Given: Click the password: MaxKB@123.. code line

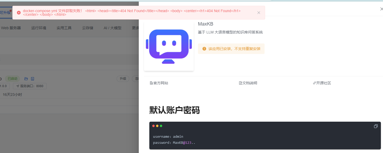Looking at the screenshot, I should [x=174, y=142].
